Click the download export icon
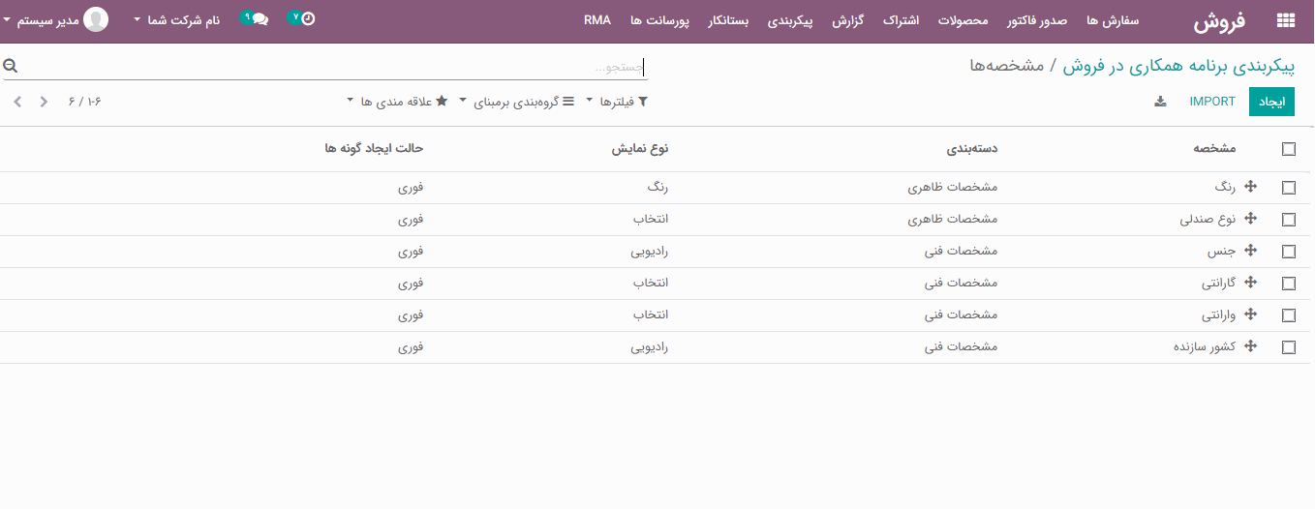 pyautogui.click(x=1160, y=102)
